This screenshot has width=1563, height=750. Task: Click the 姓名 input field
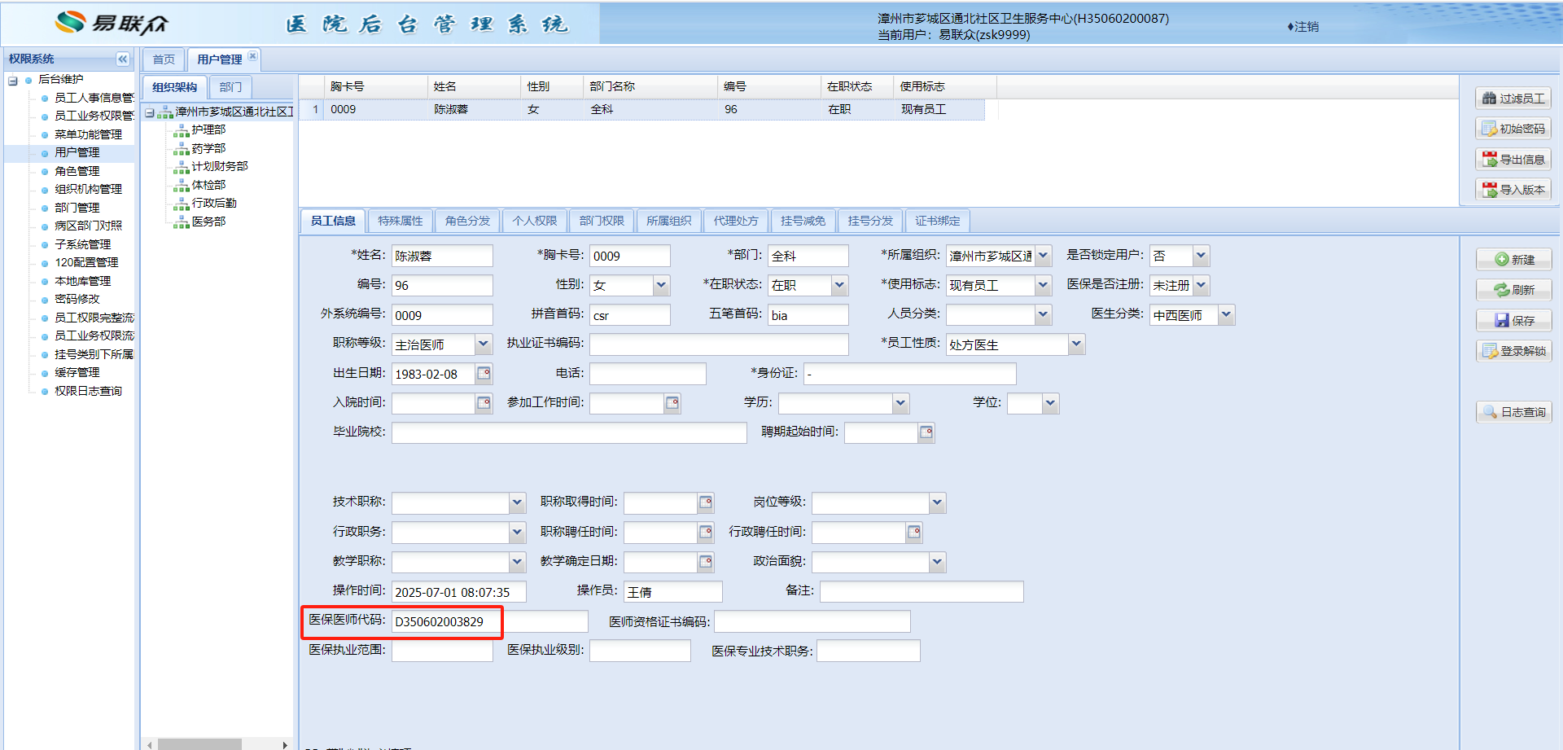[442, 256]
